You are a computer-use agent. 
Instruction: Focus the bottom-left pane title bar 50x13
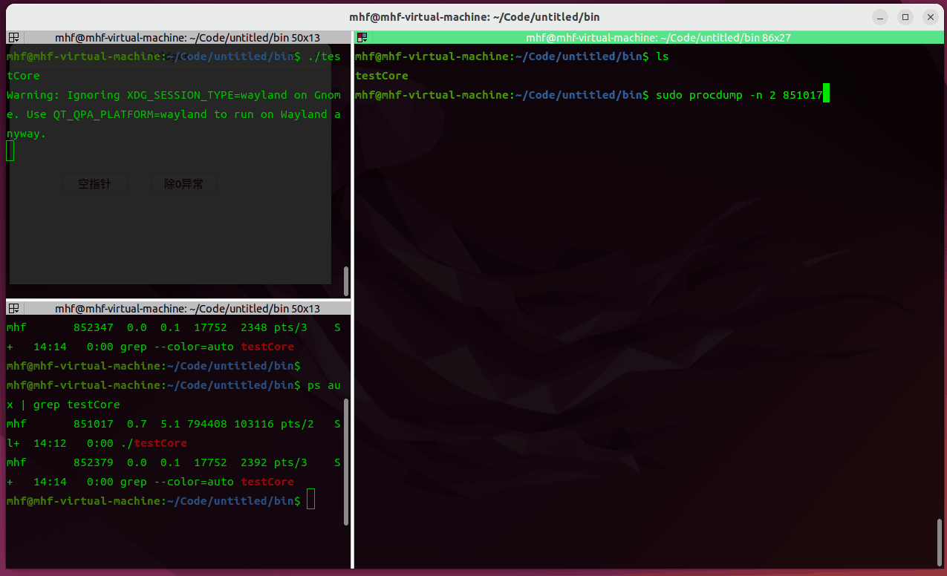187,308
